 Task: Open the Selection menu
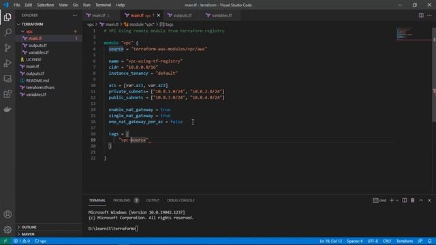46,5
